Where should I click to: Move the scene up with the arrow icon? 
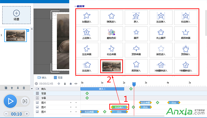12,88
